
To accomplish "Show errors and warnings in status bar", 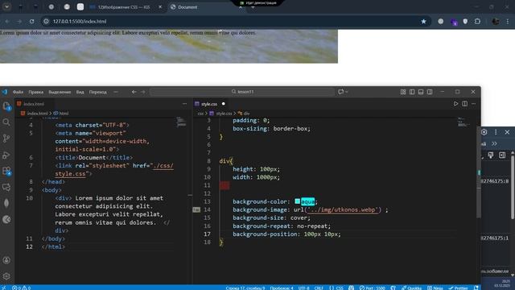I will point(22,288).
